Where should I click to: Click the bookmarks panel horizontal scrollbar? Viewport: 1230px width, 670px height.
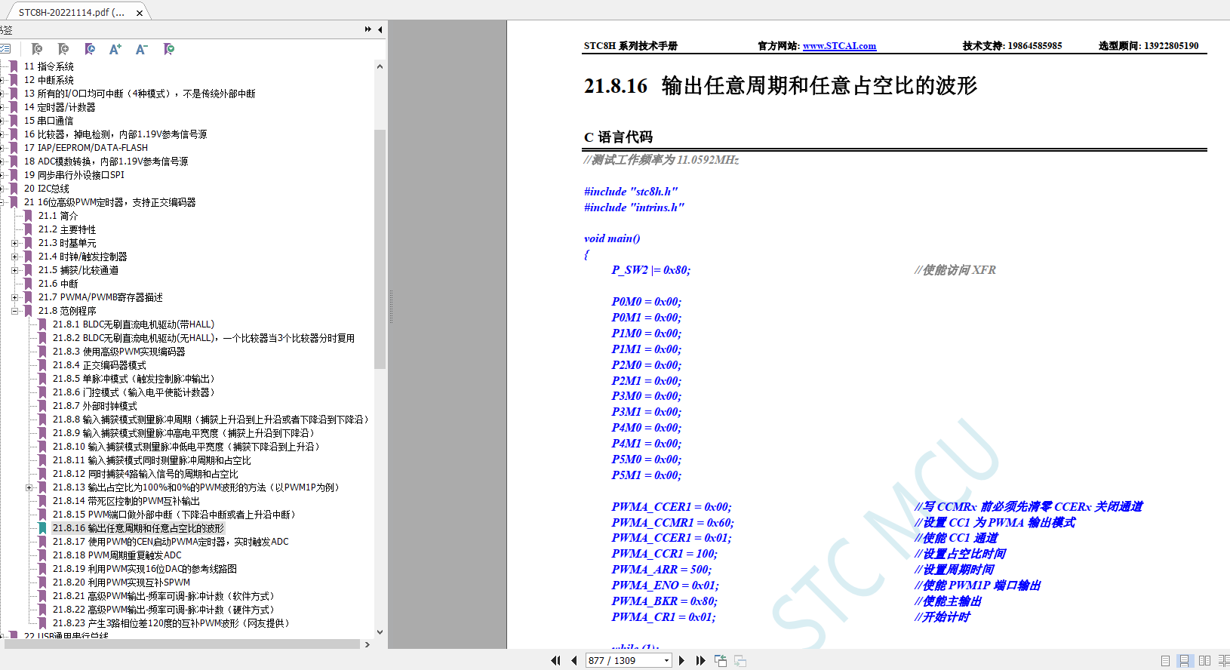[x=182, y=644]
